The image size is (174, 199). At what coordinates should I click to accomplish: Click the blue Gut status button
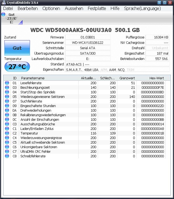tap(17, 48)
